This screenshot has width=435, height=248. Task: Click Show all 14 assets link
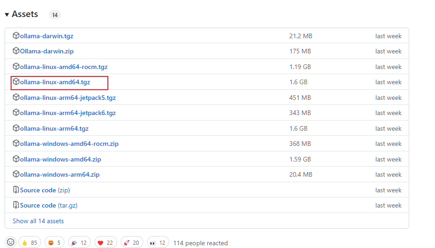[38, 221]
